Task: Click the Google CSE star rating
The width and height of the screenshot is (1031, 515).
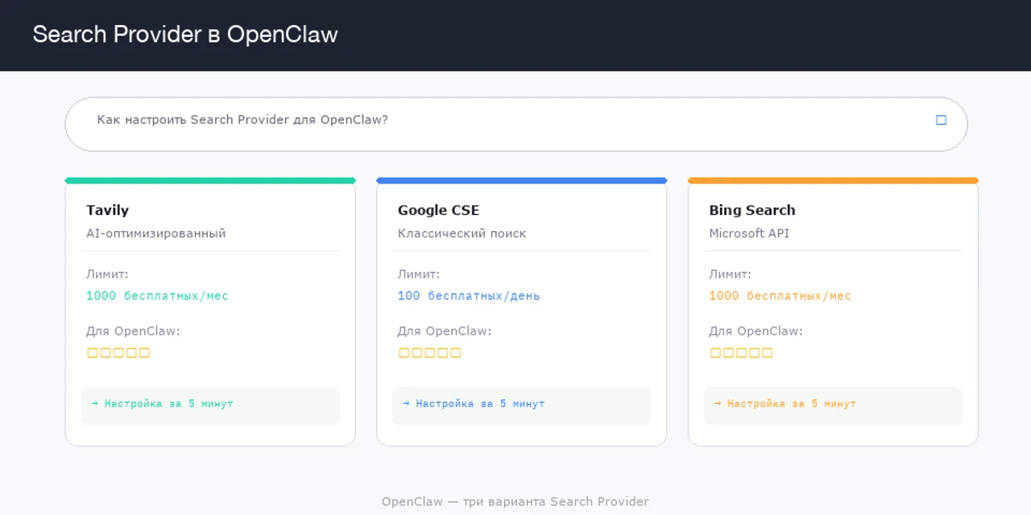Action: [x=429, y=352]
